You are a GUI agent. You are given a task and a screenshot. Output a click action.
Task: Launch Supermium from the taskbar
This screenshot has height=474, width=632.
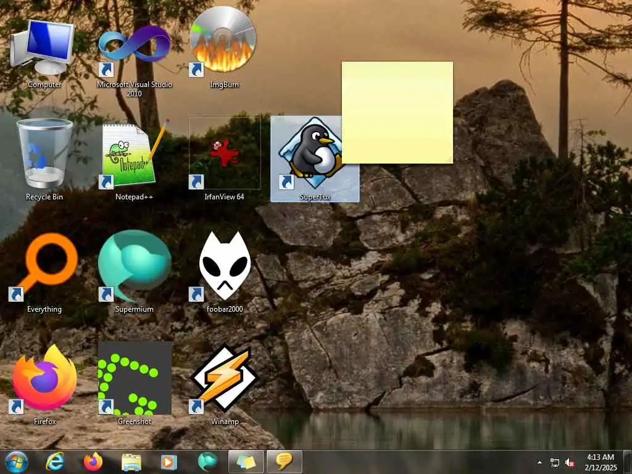207,462
